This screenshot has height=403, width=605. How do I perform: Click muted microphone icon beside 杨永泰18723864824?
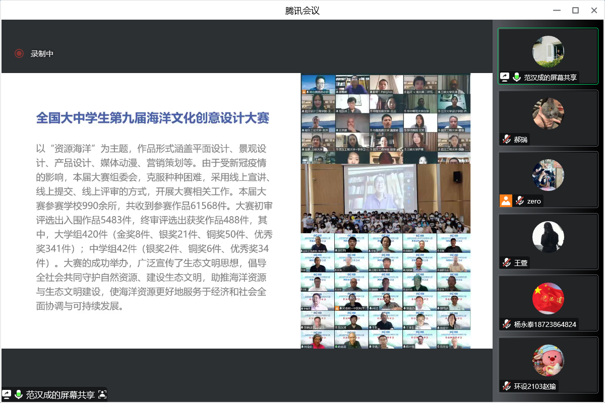point(507,324)
